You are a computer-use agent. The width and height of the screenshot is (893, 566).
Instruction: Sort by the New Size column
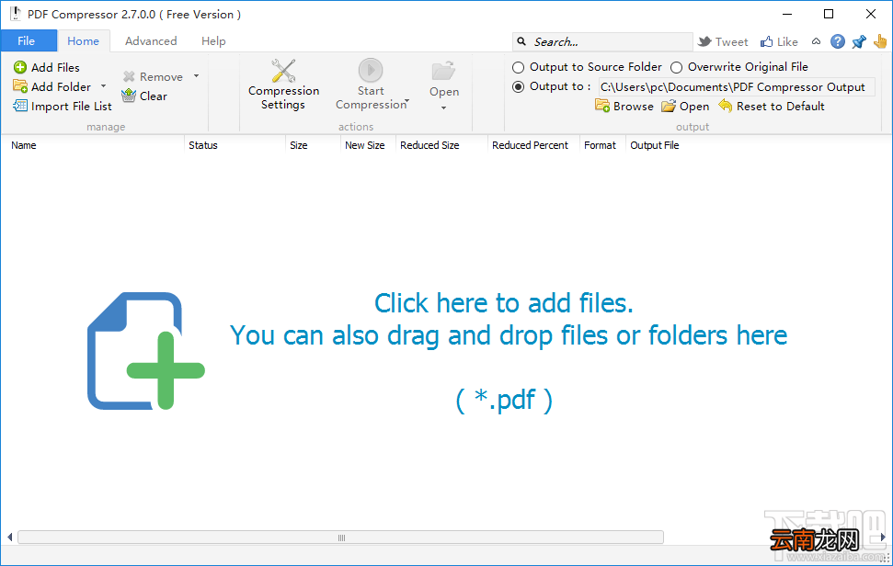tap(368, 145)
